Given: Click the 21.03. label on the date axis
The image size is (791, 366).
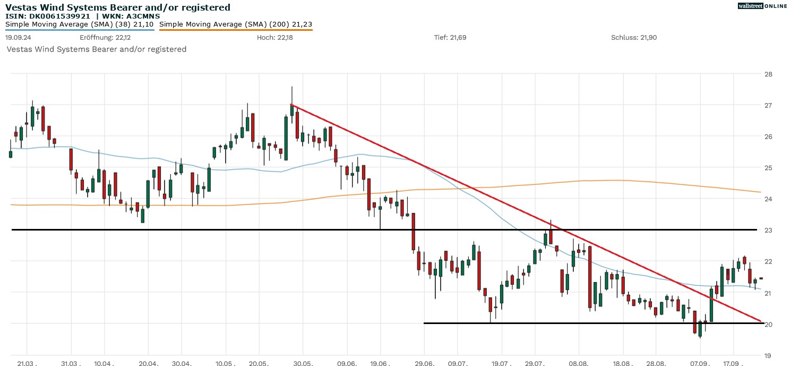Looking at the screenshot, I should [27, 364].
